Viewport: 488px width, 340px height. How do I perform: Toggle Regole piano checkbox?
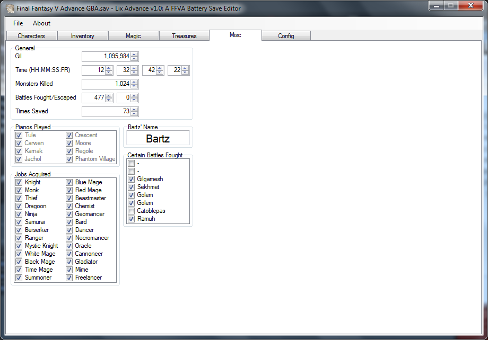point(69,151)
